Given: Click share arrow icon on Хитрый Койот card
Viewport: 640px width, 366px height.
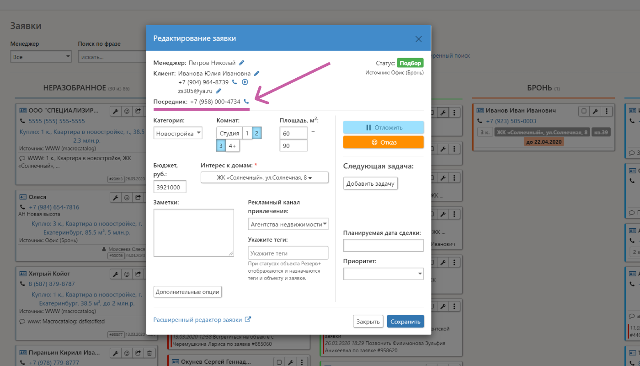Looking at the screenshot, I should [138, 274].
